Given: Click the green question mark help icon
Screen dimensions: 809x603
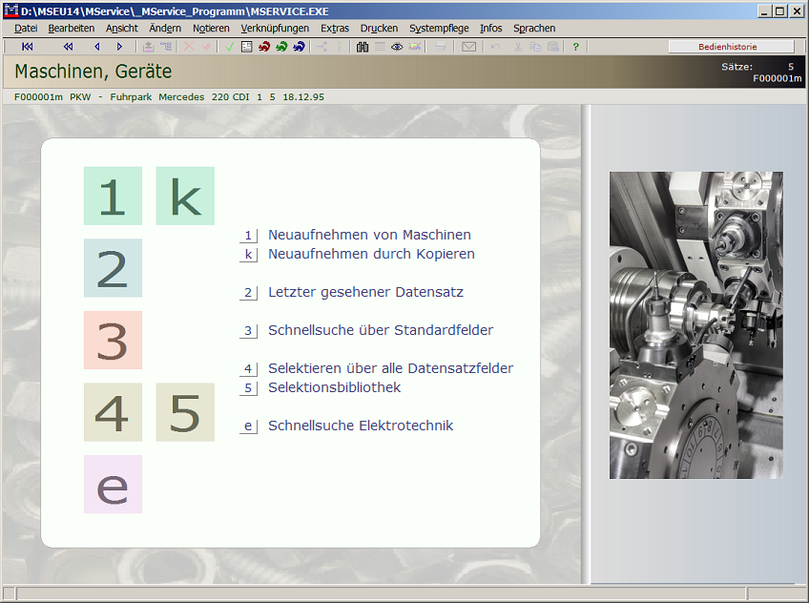Looking at the screenshot, I should 575,46.
